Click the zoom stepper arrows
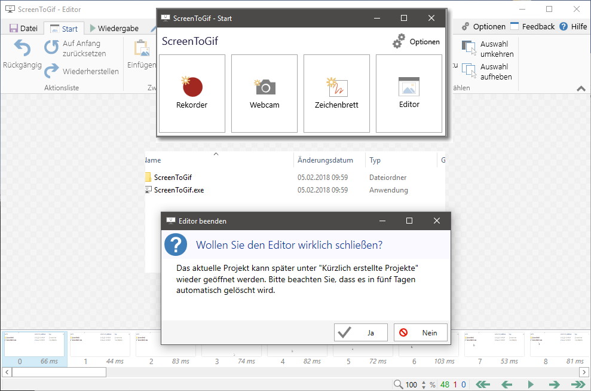The height and width of the screenshot is (391, 591). click(x=424, y=384)
